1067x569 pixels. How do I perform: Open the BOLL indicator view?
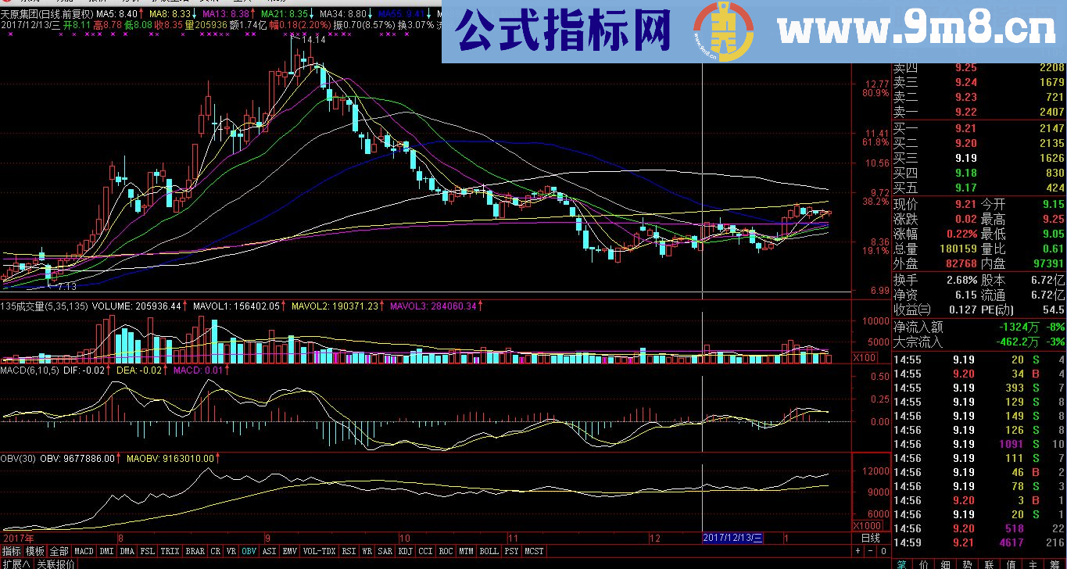tap(489, 550)
